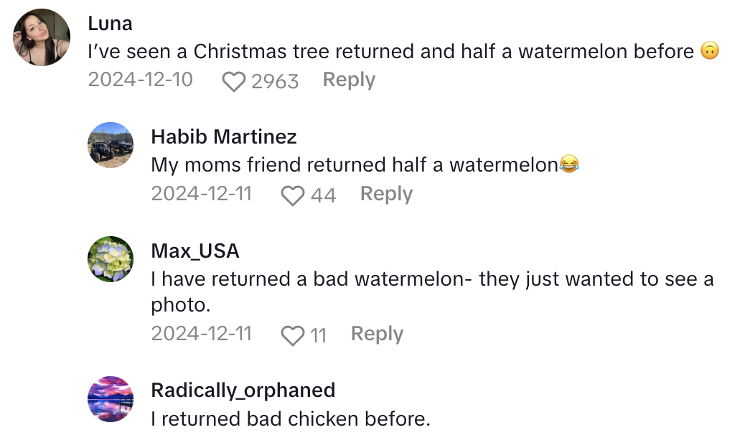Screen dimensions: 745x435
Task: Click the 2024-12-10 date on Luna's comment
Action: (x=141, y=80)
